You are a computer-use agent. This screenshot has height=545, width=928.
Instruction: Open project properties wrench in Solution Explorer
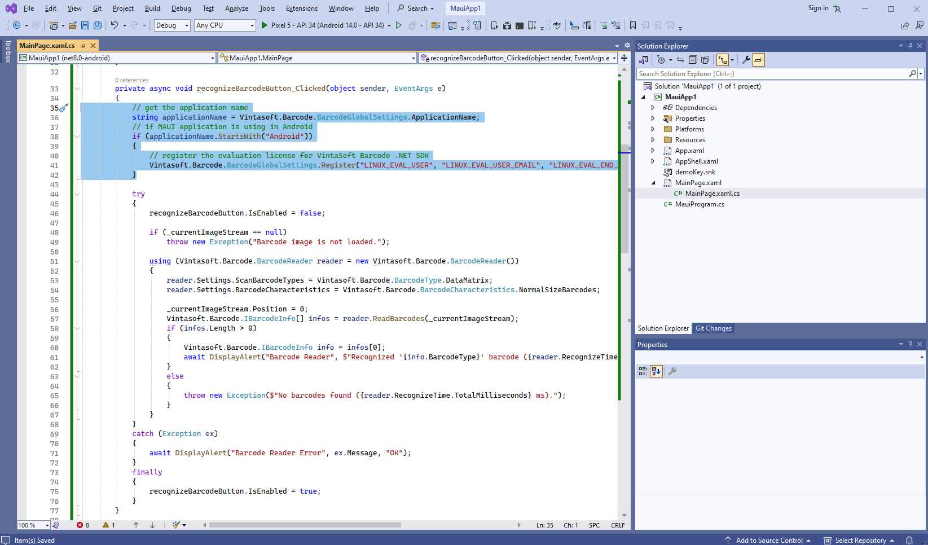pos(746,60)
